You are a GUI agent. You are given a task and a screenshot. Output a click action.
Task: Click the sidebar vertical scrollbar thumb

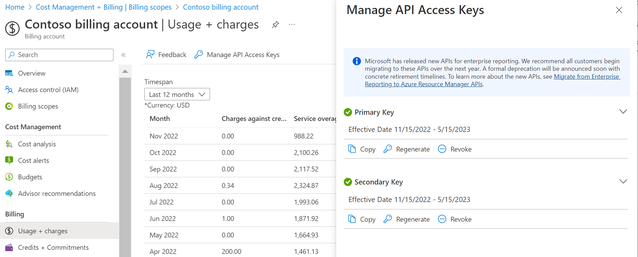click(x=125, y=167)
